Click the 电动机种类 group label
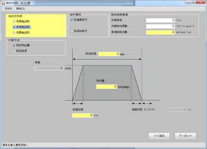207x149 pixels. click(x=15, y=16)
